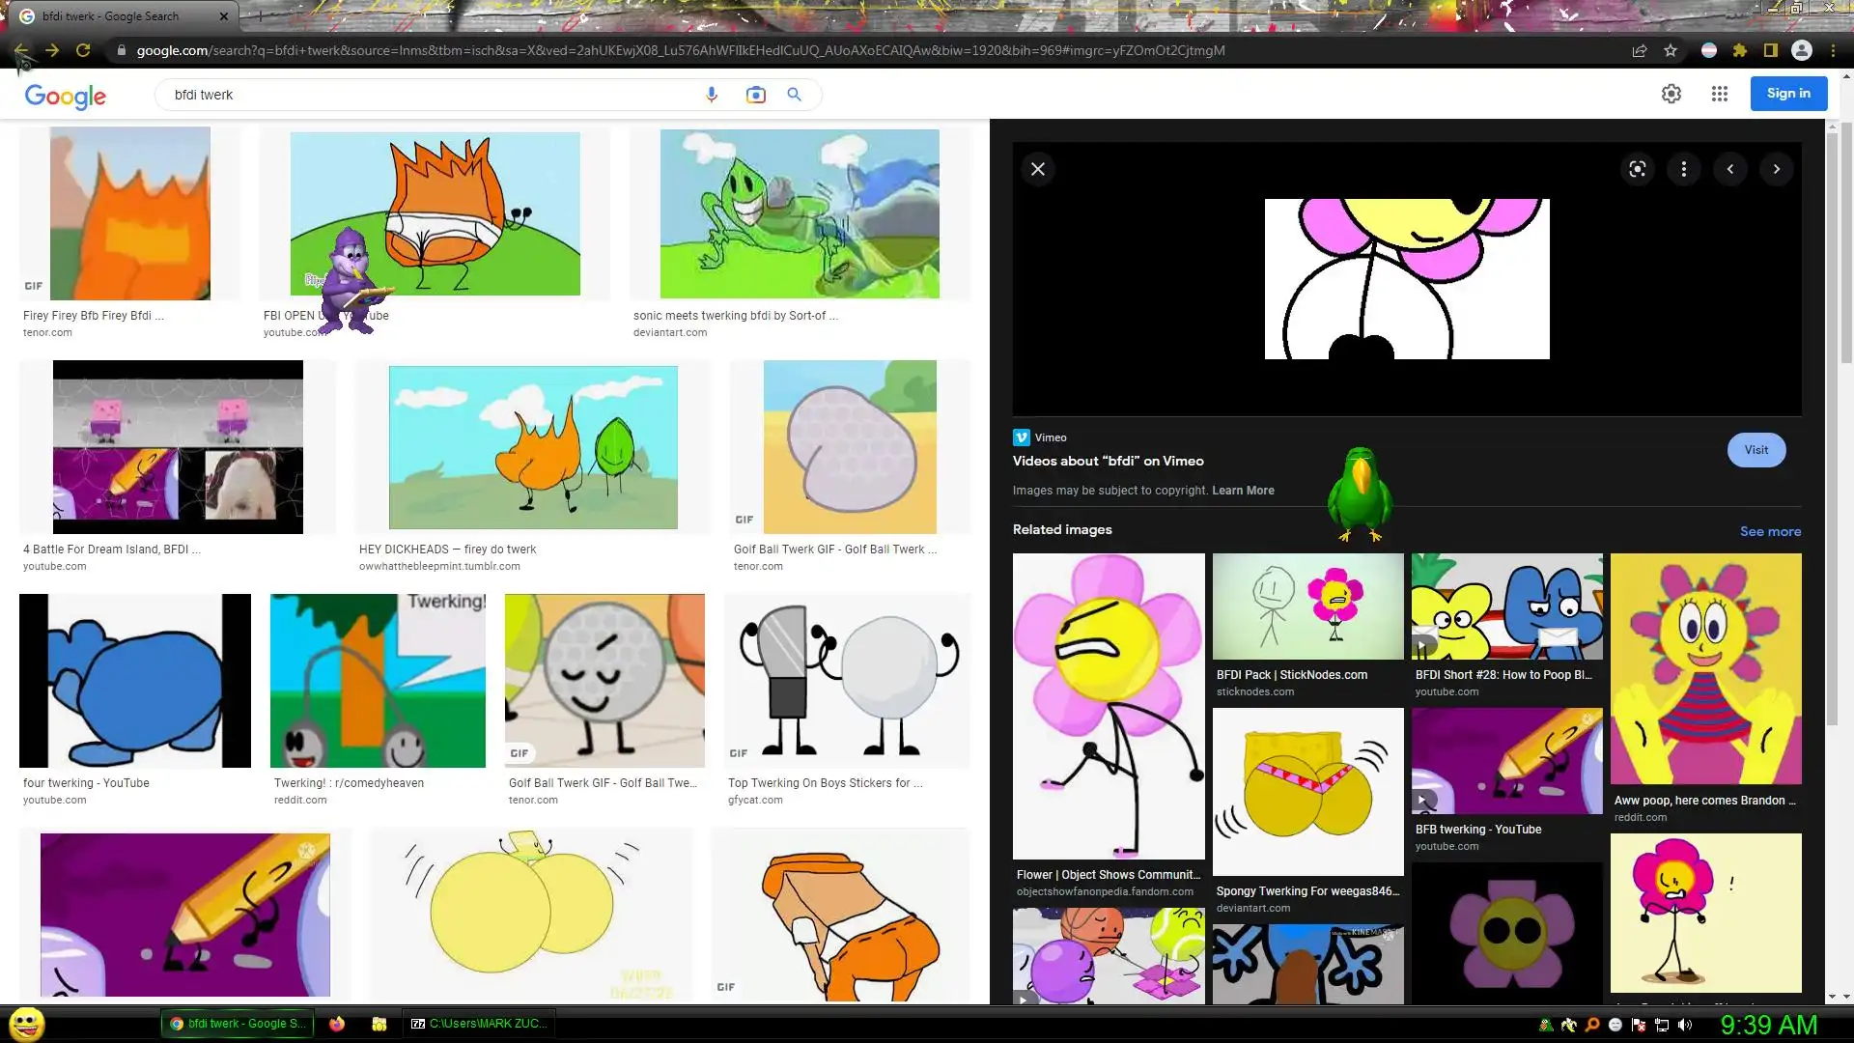Open Chrome three-dot menu
1854x1043 pixels.
coord(1833,50)
